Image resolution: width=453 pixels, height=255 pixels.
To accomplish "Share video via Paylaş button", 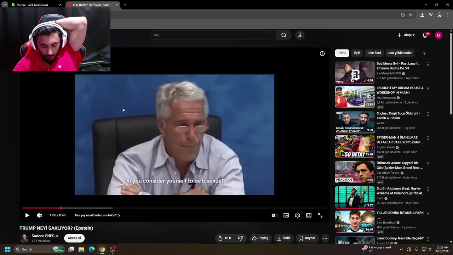I will click(x=260, y=238).
